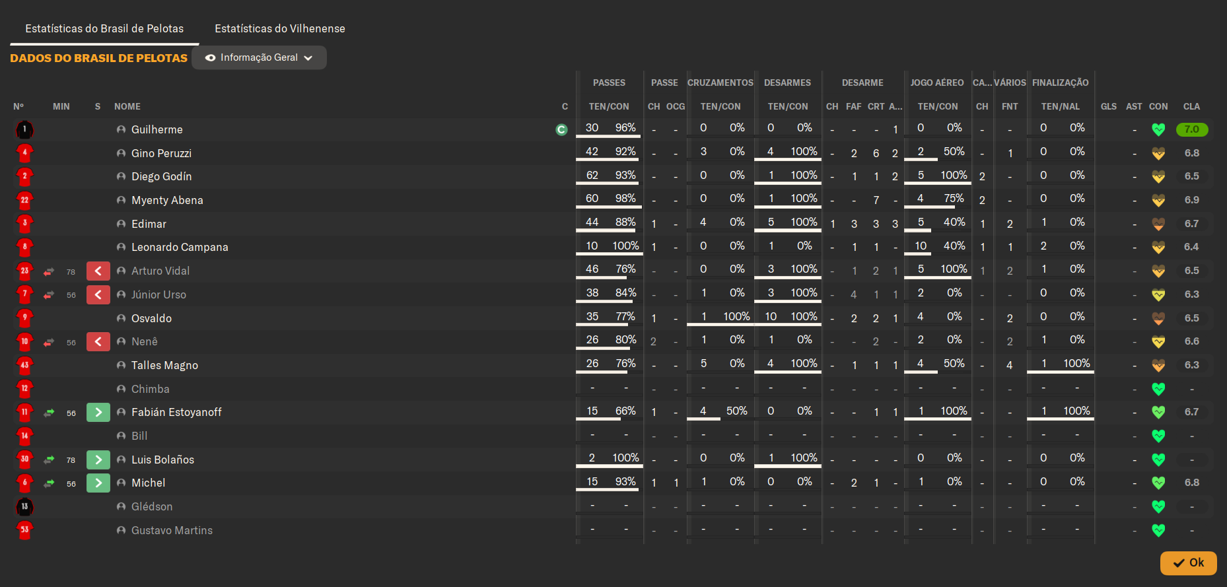Click the PASSES group header
The width and height of the screenshot is (1227, 587).
pos(609,83)
